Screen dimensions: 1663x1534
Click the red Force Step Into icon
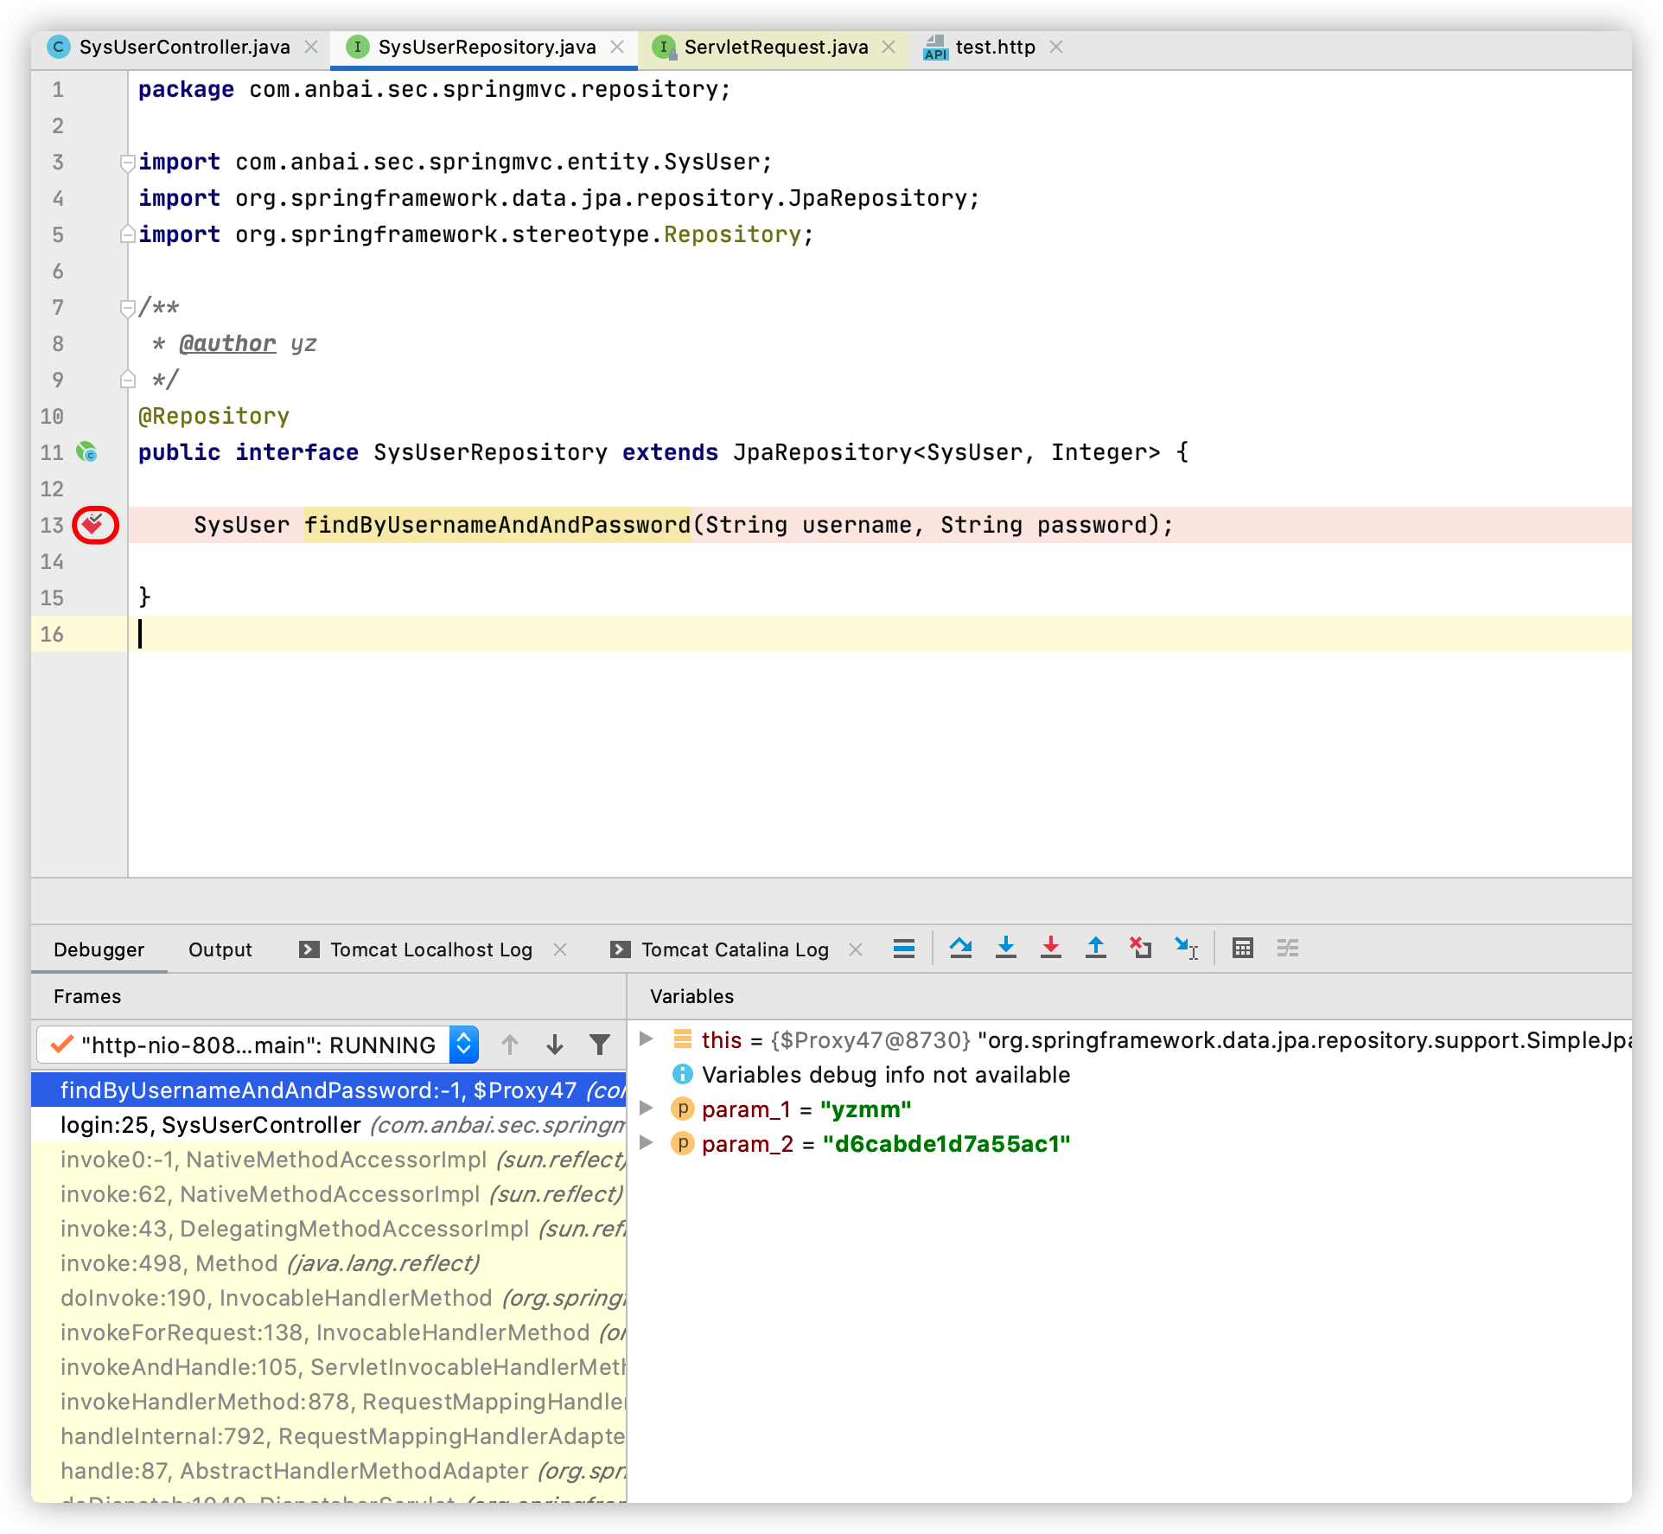[x=1050, y=948]
